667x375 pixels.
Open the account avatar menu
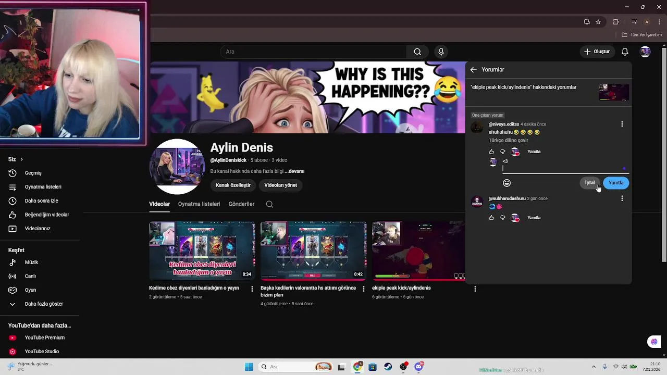pyautogui.click(x=645, y=52)
